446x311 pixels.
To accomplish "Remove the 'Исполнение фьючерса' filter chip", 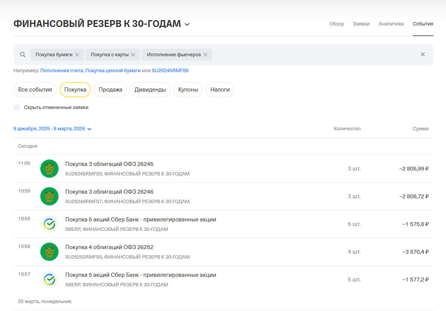I will click(x=205, y=54).
